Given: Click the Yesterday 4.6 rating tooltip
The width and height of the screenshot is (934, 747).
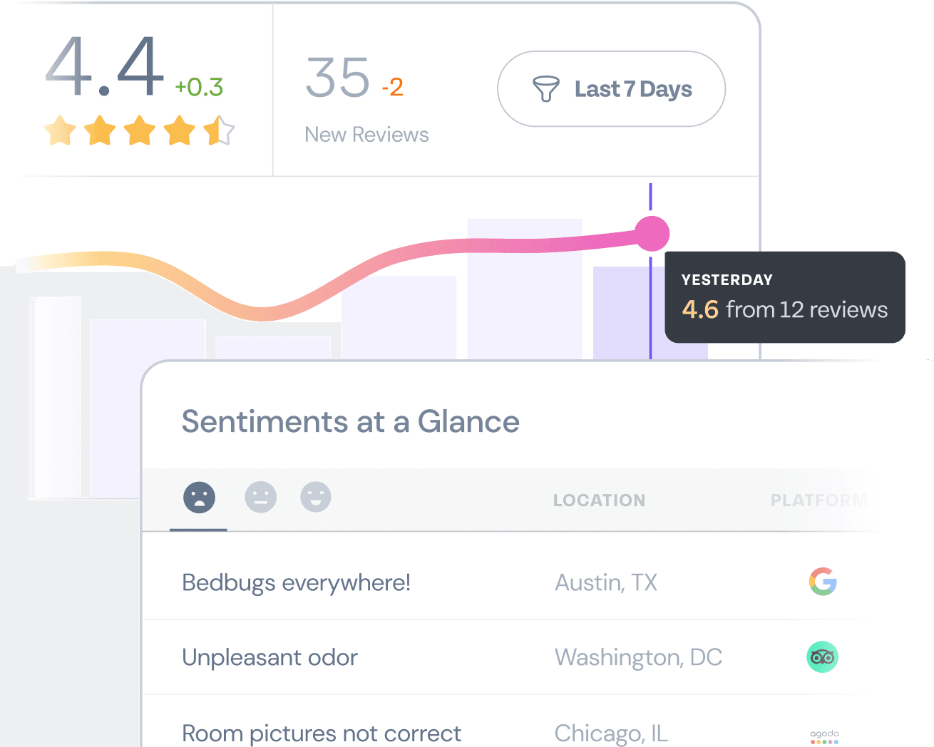Looking at the screenshot, I should point(785,297).
